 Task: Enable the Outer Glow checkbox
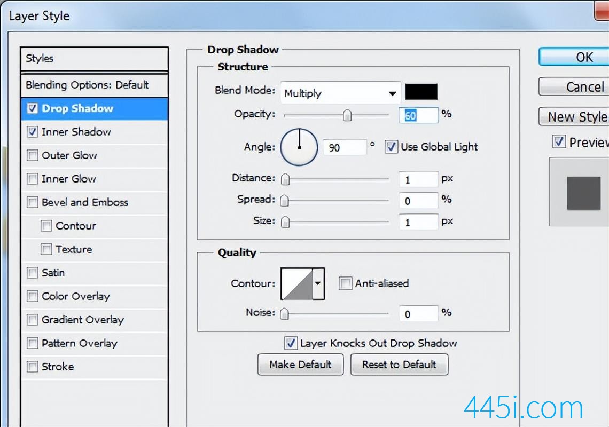tap(33, 155)
